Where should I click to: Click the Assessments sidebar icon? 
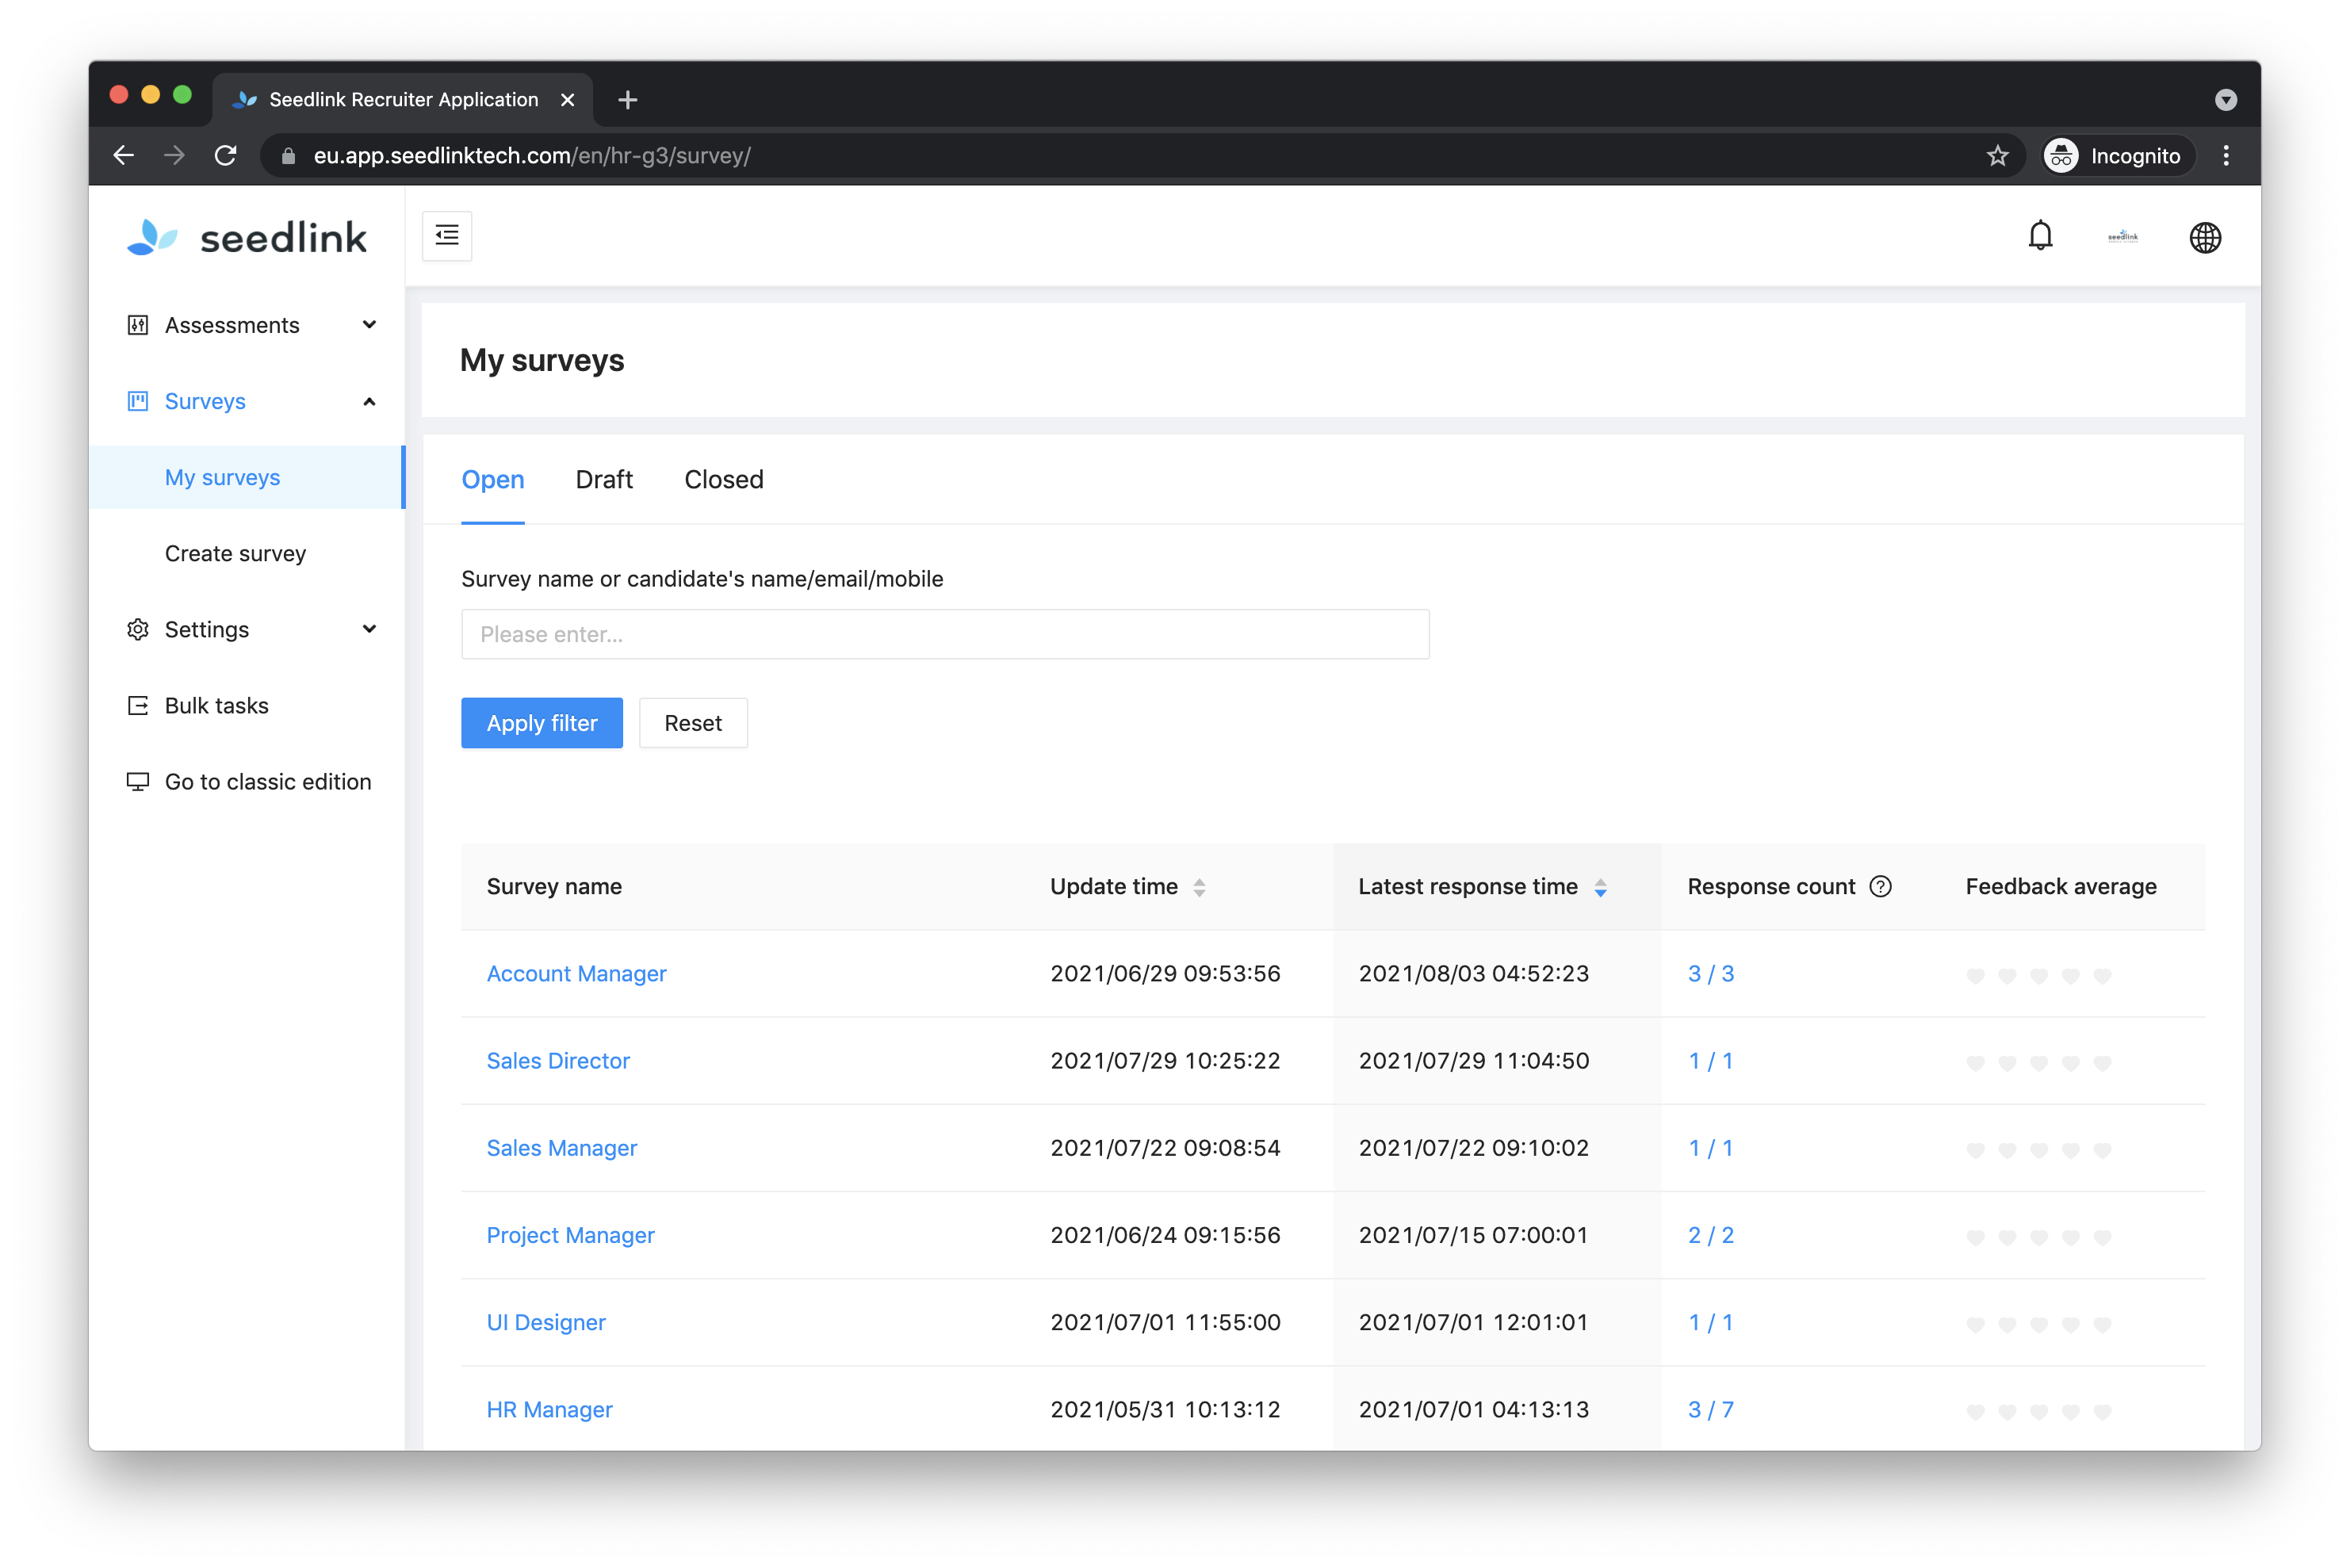pyautogui.click(x=138, y=325)
